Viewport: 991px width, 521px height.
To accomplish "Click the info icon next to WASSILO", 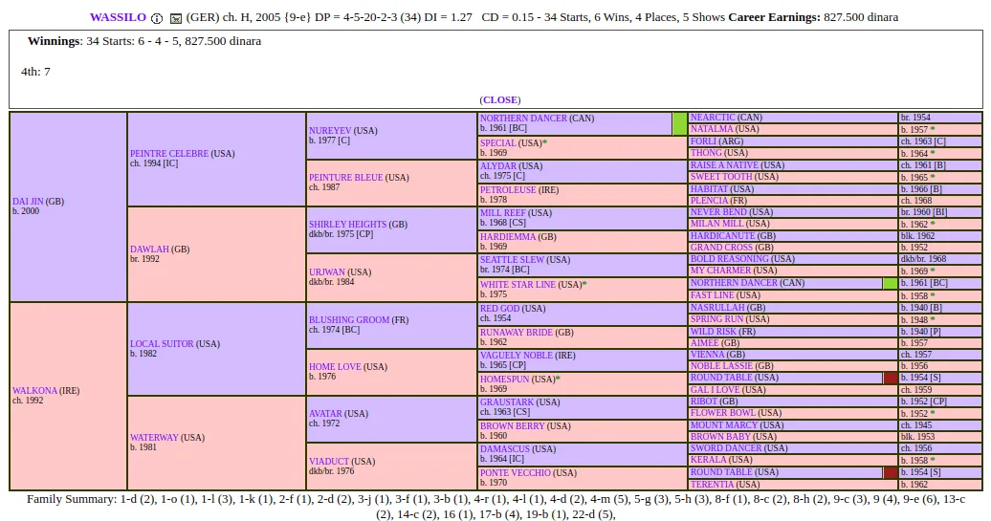I will (157, 18).
